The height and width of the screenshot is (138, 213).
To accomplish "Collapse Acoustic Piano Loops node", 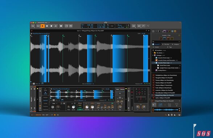I will coord(155,63).
